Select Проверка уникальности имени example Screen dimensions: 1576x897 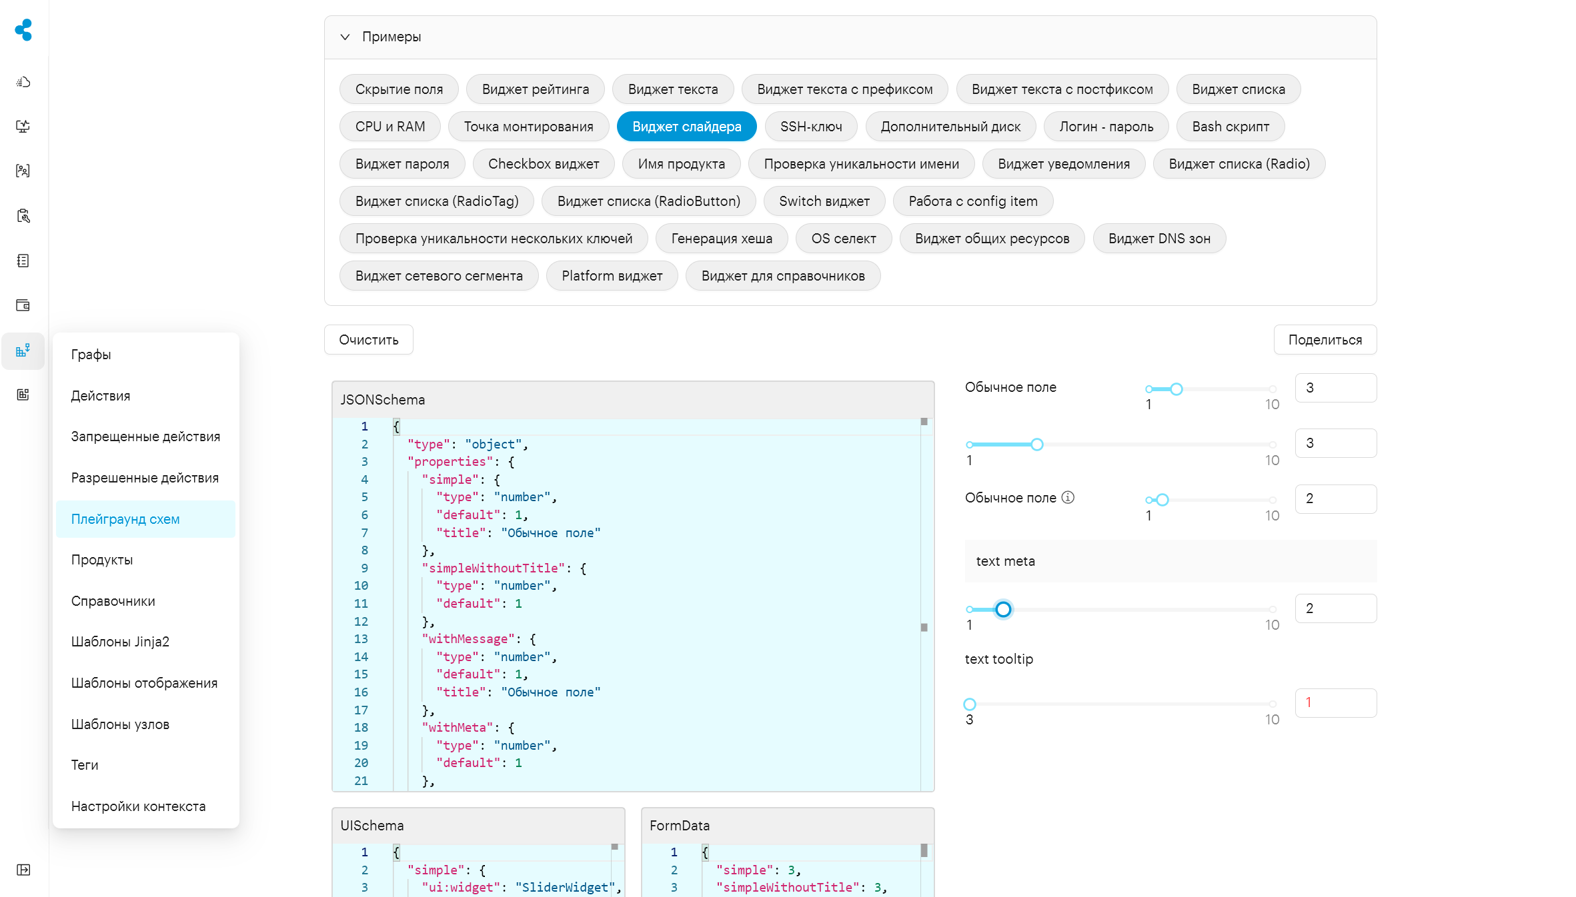tap(862, 164)
